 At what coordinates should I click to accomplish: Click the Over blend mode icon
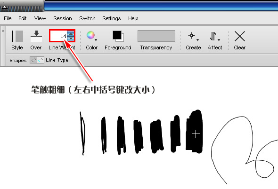pyautogui.click(x=36, y=36)
